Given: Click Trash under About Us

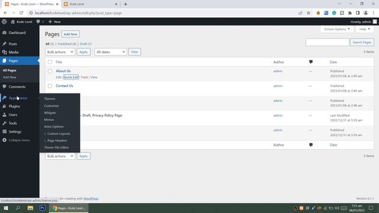Looking at the screenshot, I should (x=84, y=78).
